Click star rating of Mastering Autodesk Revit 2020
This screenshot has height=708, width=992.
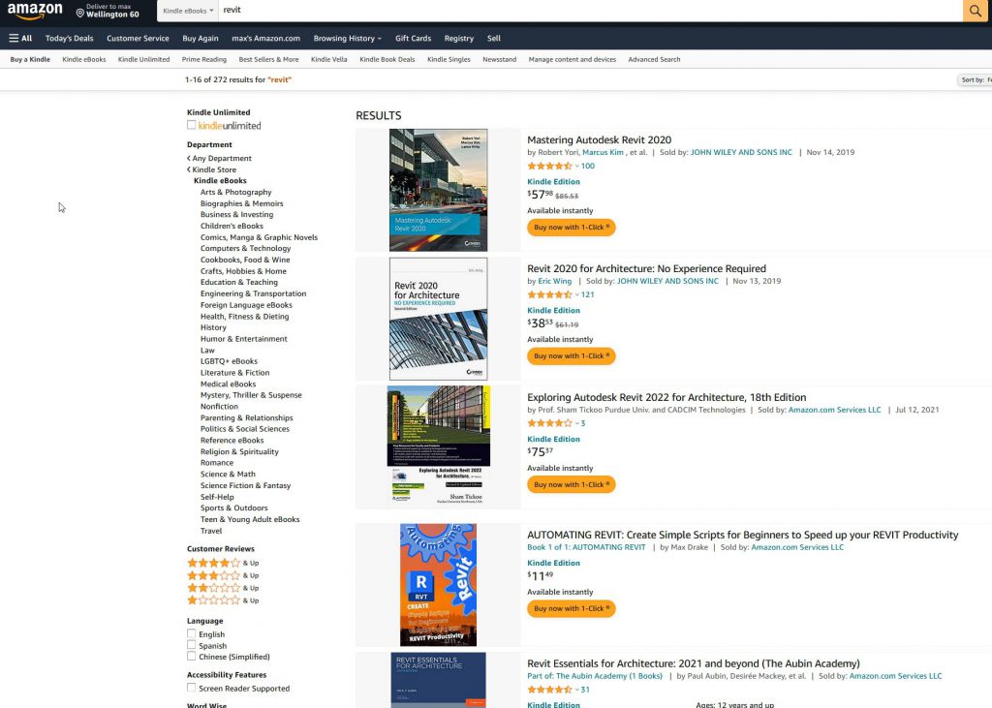pos(550,166)
